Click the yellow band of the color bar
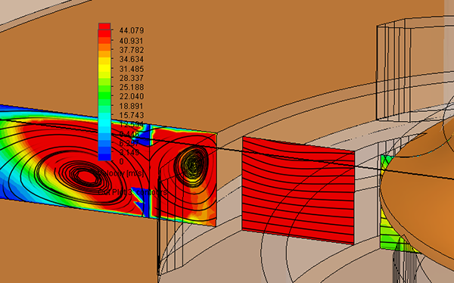454x283 pixels. [x=104, y=68]
